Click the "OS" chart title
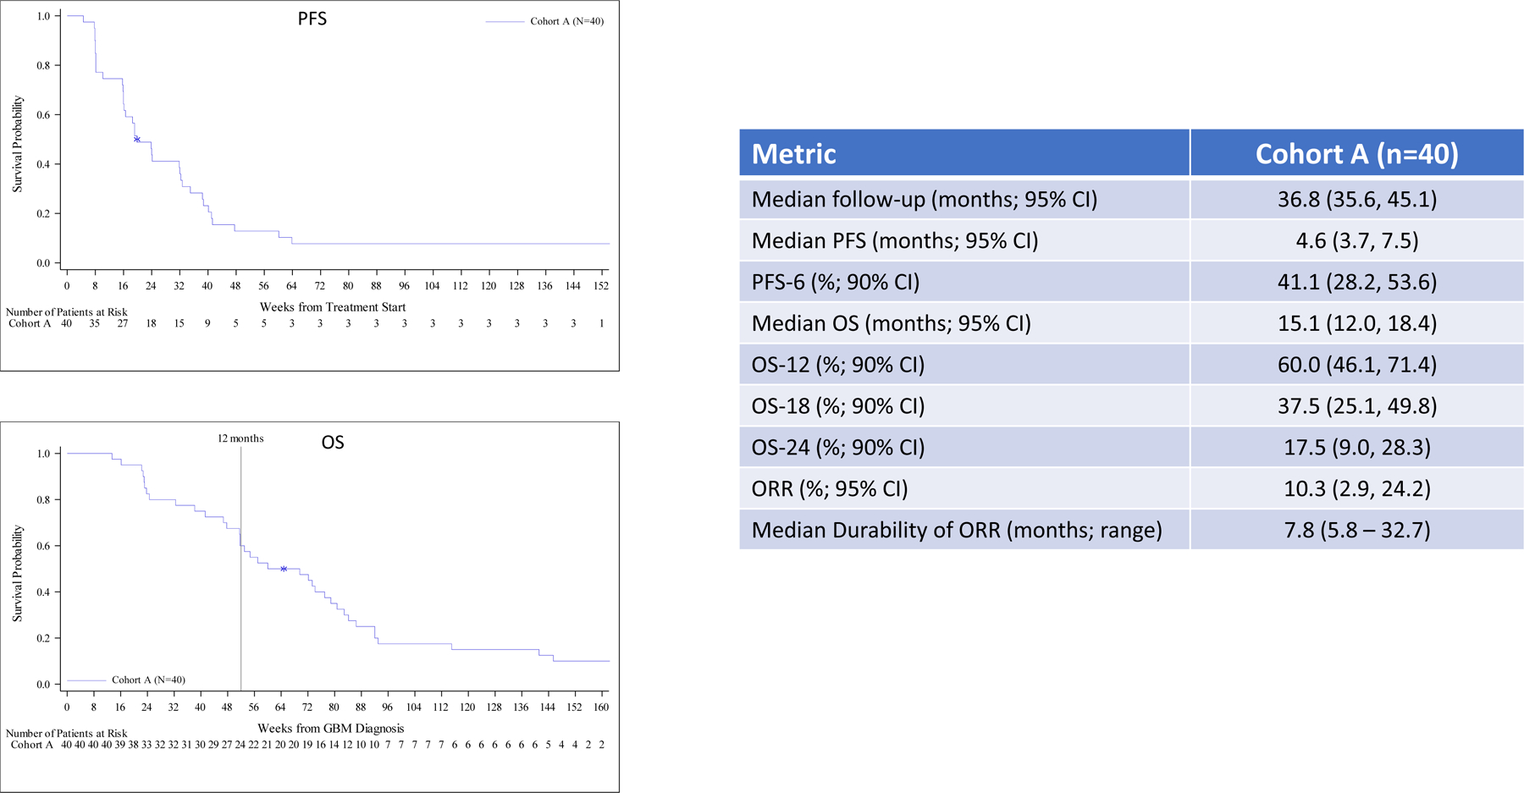Image resolution: width=1524 pixels, height=793 pixels. pyautogui.click(x=333, y=443)
